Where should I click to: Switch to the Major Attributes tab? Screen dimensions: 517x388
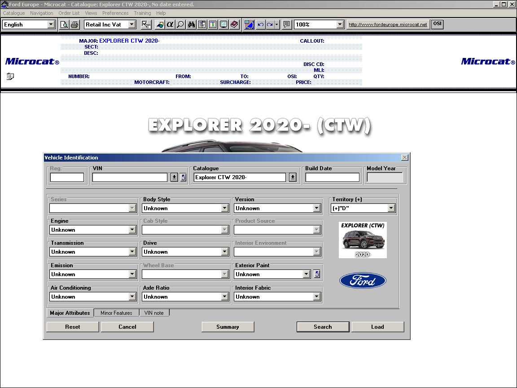[70, 313]
